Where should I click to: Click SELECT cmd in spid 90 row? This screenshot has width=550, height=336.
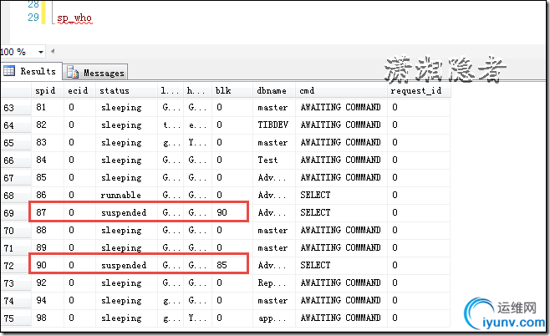[341, 265]
